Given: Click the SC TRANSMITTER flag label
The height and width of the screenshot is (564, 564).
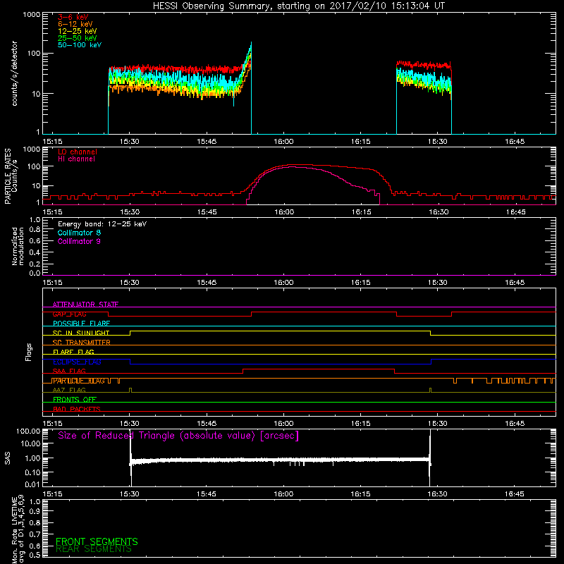Looking at the screenshot, I should 81,343.
